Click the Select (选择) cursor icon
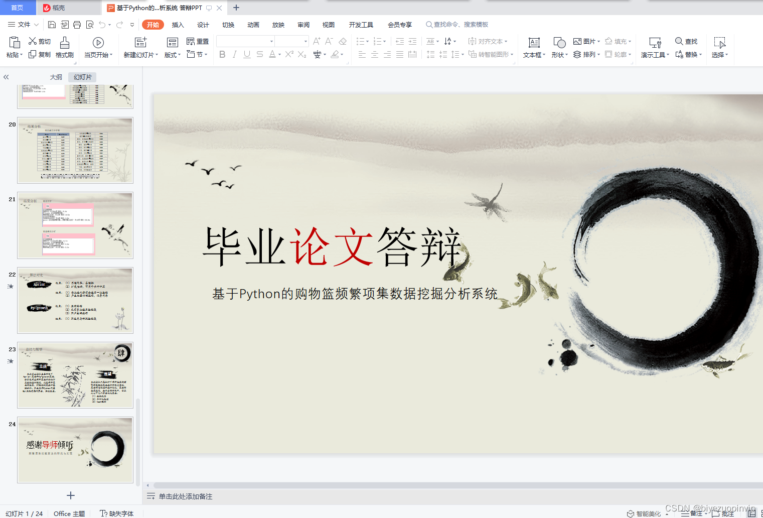 [720, 43]
